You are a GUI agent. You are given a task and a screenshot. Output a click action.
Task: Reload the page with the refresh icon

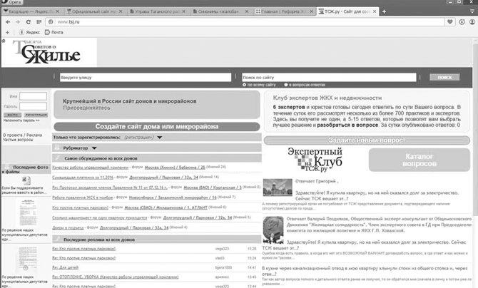coord(29,22)
